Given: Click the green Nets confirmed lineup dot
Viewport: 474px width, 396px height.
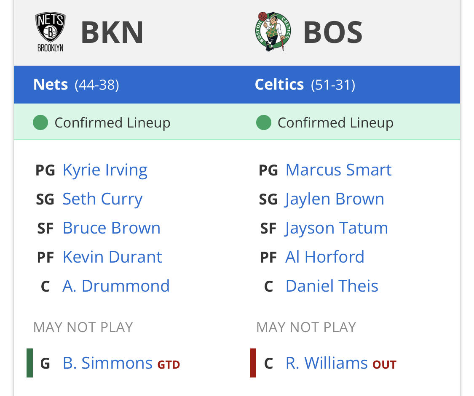Looking at the screenshot, I should click(40, 123).
